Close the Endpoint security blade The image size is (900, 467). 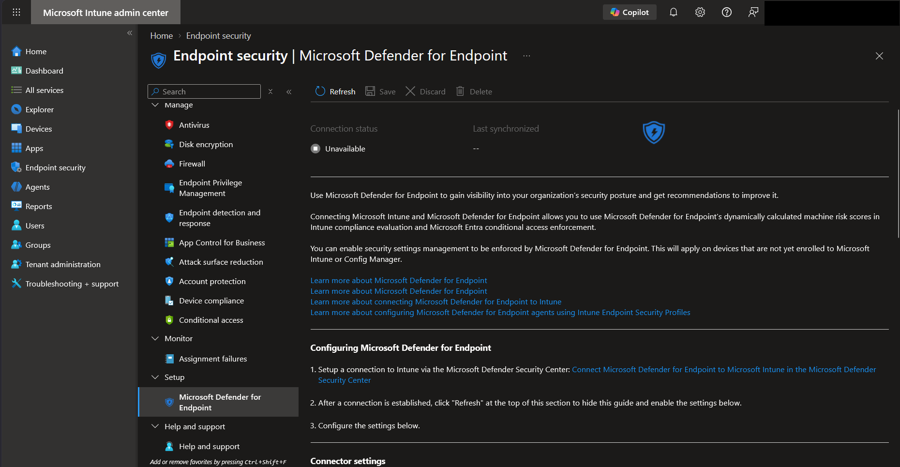(880, 56)
